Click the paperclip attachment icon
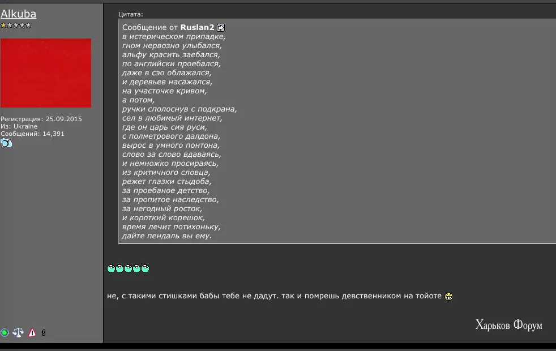The height and width of the screenshot is (351, 556). (44, 333)
